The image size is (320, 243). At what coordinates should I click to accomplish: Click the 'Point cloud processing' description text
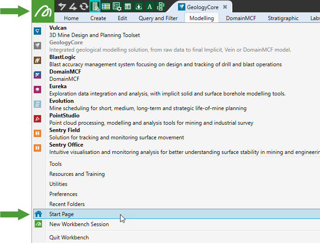tap(151, 123)
